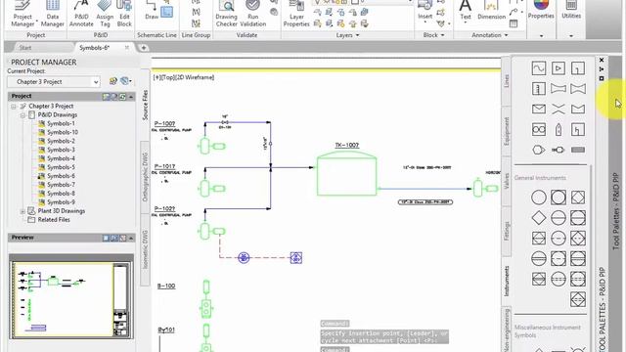This screenshot has width=626, height=352.
Task: Open the Data Manager tool
Action: click(52, 14)
